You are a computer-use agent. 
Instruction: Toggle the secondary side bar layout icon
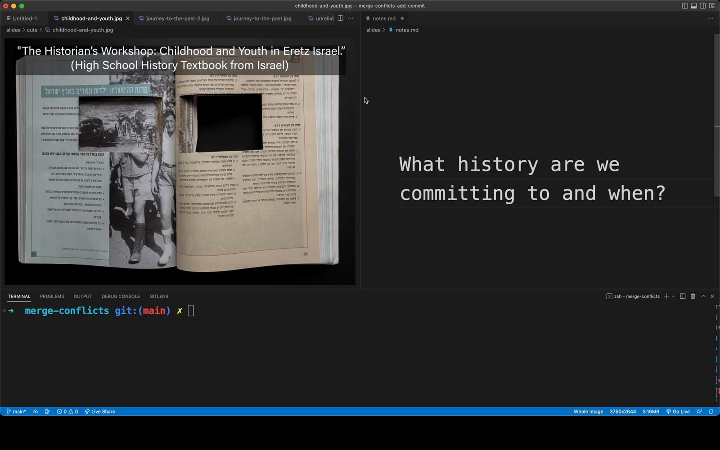pos(703,6)
